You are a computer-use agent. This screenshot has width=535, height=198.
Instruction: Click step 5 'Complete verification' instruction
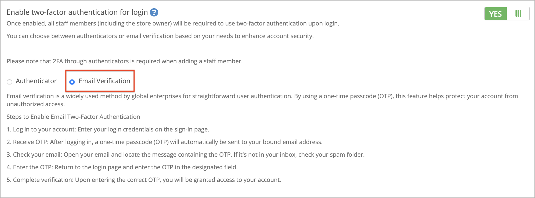pos(144,180)
